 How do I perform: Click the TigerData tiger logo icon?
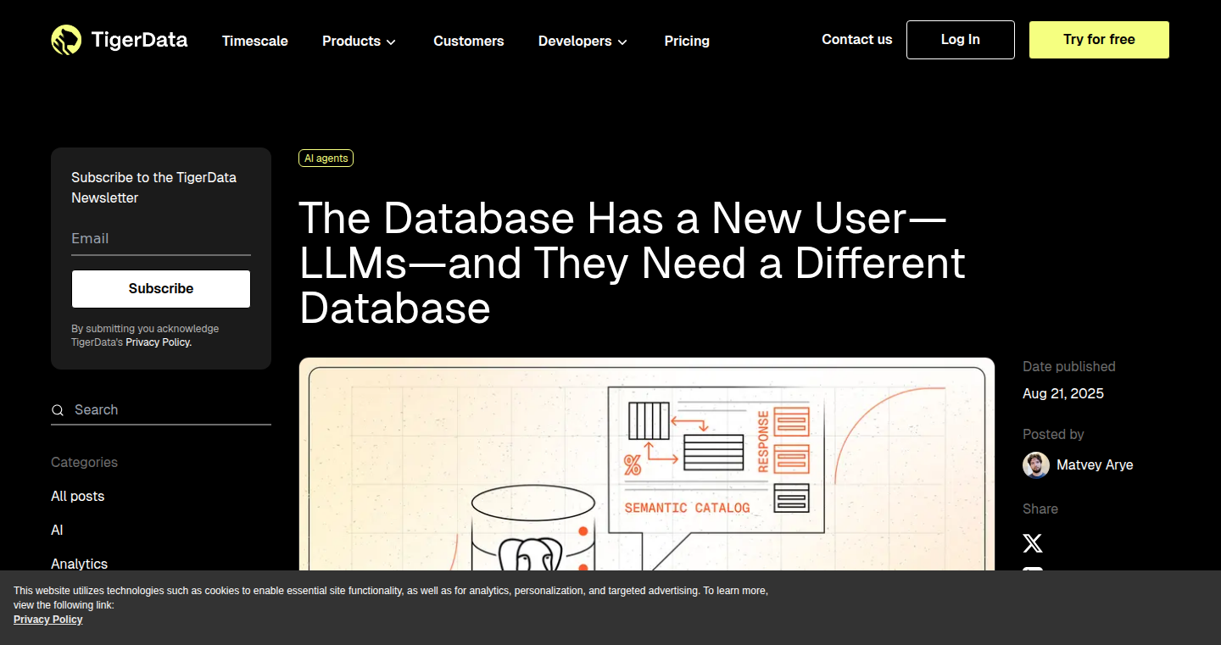(x=66, y=40)
